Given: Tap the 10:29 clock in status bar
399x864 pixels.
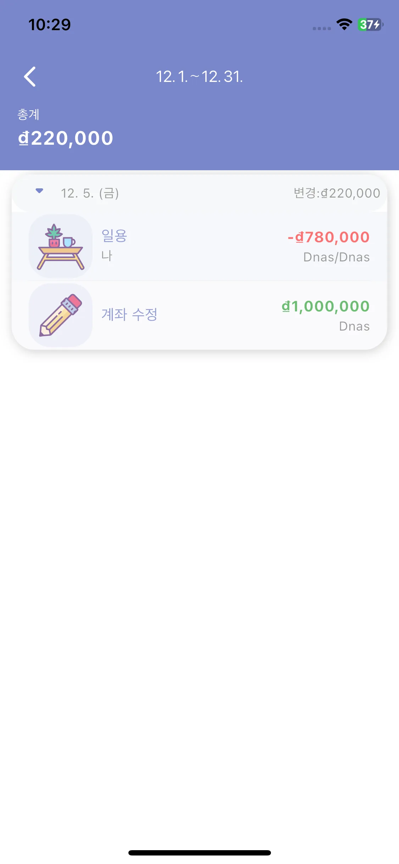Looking at the screenshot, I should (50, 24).
